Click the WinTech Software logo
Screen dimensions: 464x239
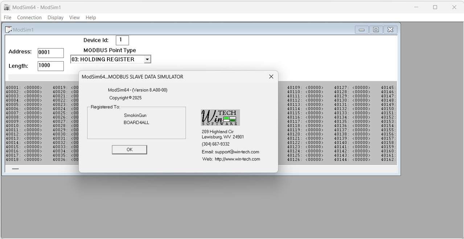220,118
